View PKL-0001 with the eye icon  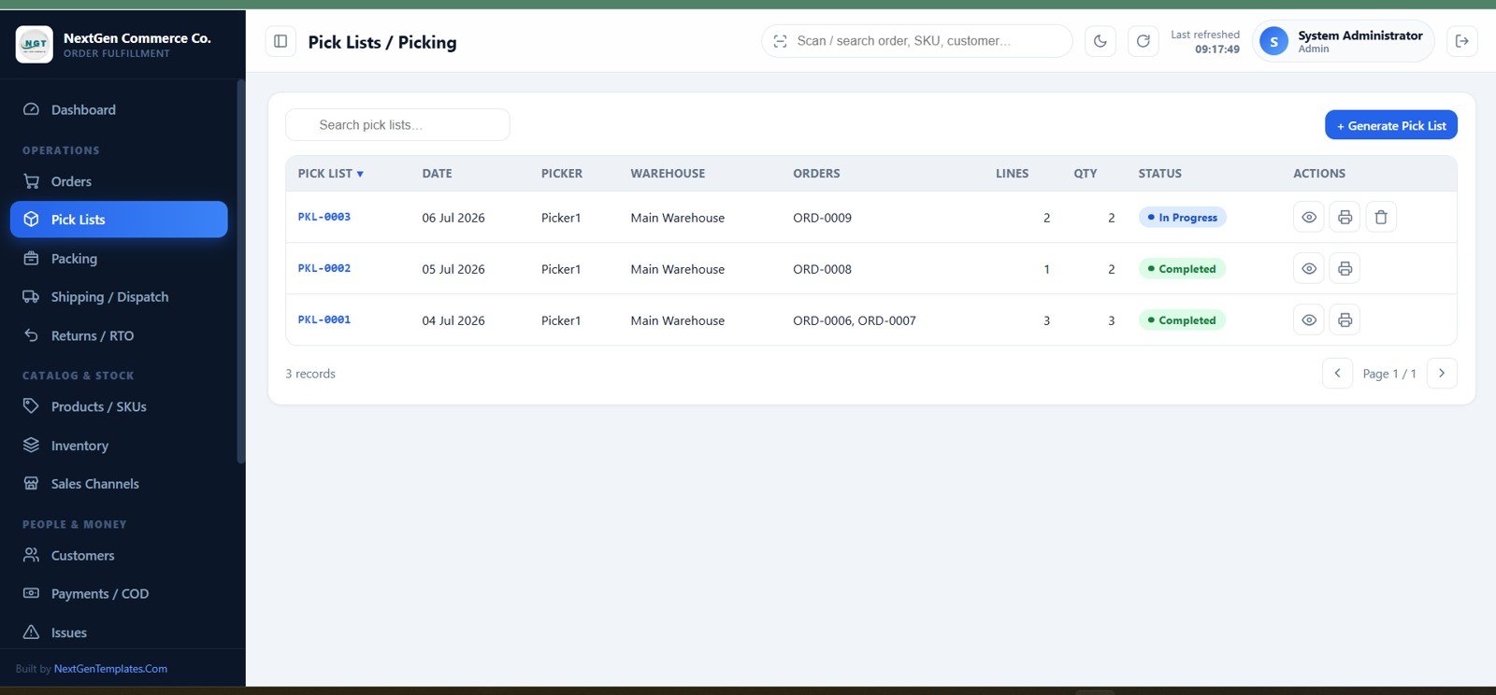(1309, 319)
